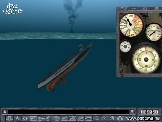Switch to the second tab of gauges panel
This screenshot has width=162, height=122.
click(x=133, y=8)
